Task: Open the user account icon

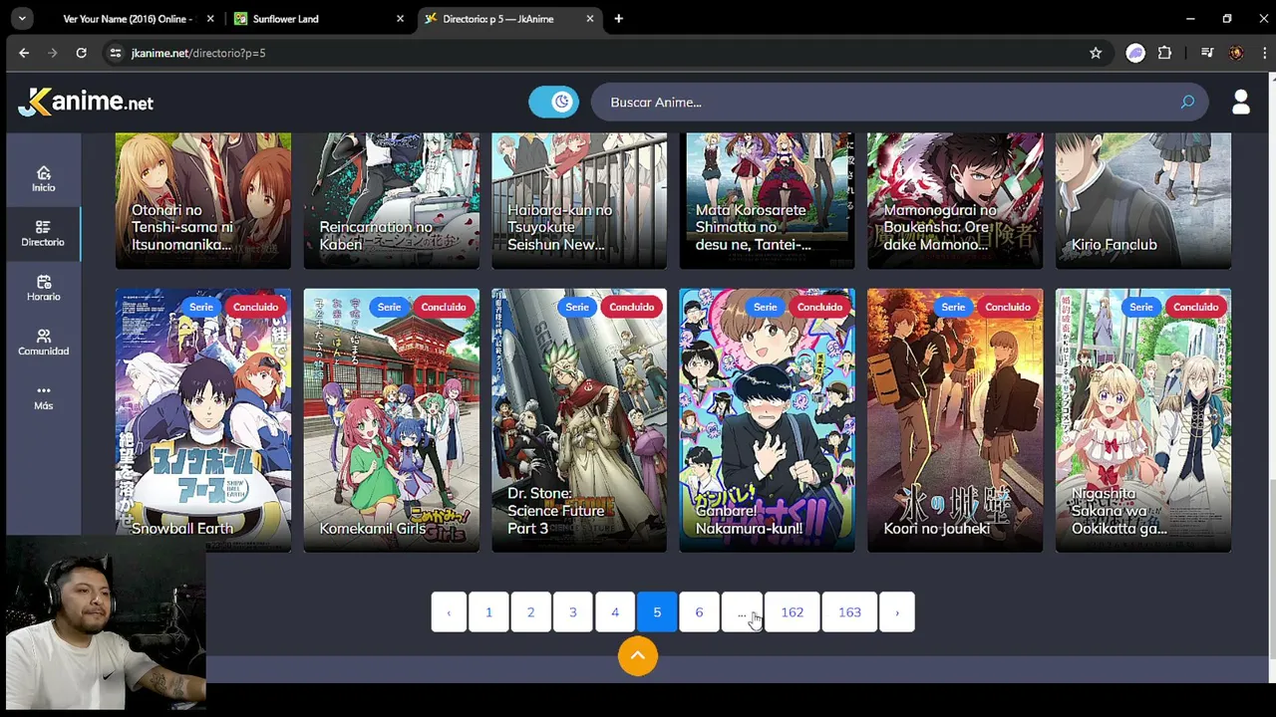Action: (1241, 102)
